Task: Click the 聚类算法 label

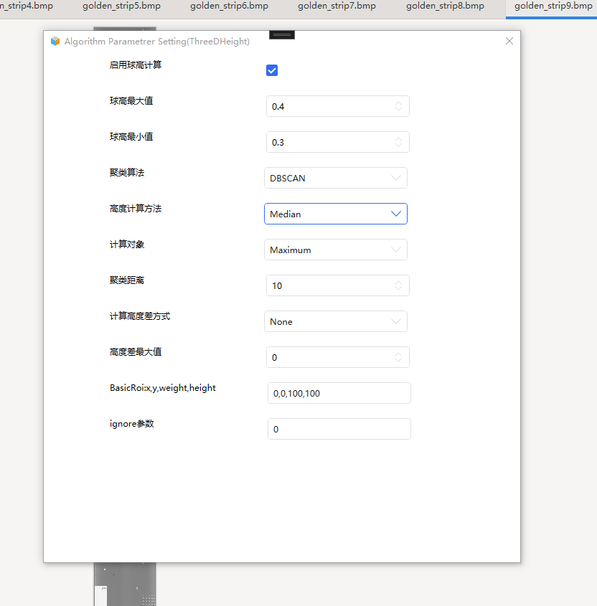Action: coord(127,172)
